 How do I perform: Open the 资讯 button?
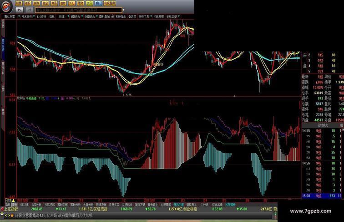[89, 3]
